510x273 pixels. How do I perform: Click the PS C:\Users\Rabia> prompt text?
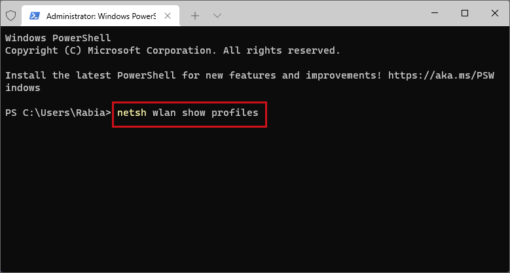pyautogui.click(x=58, y=113)
